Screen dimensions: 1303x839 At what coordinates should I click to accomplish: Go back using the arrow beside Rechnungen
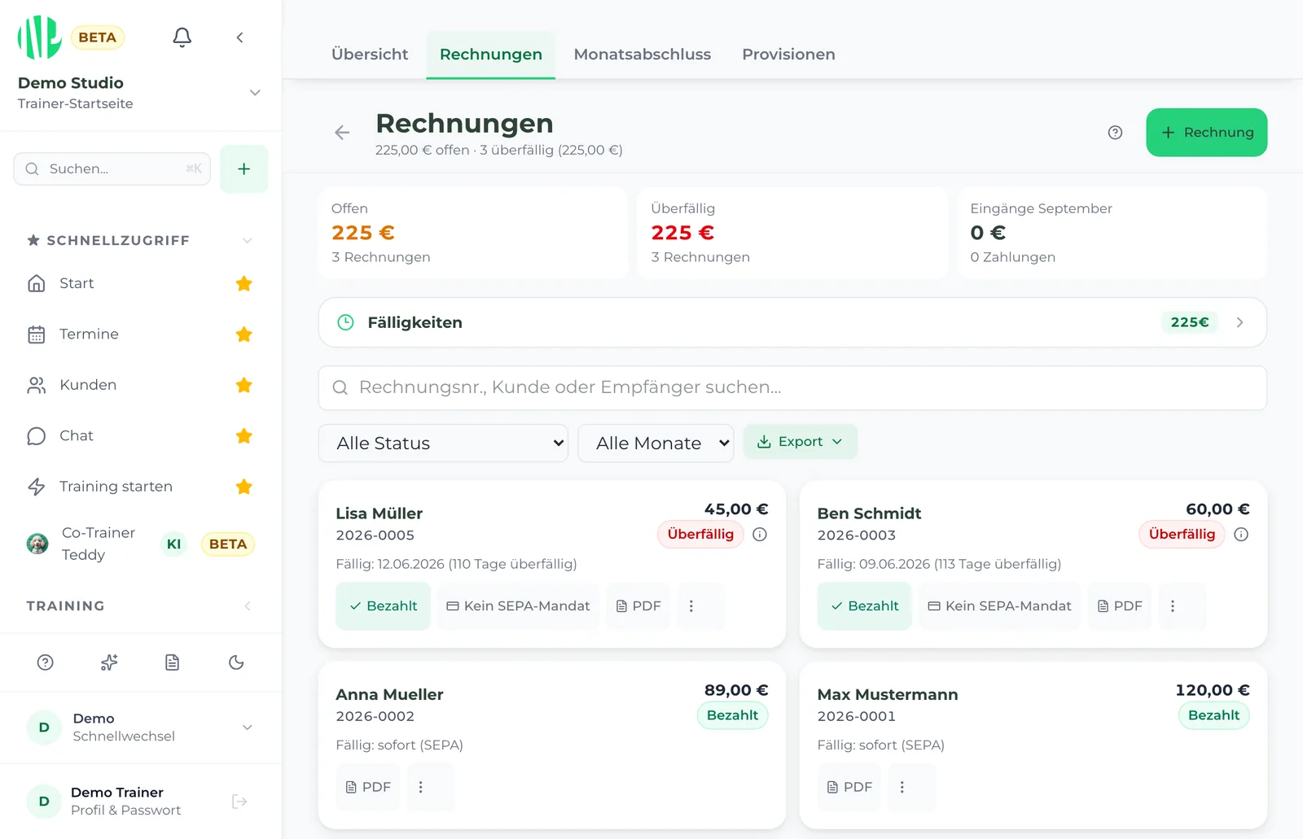342,133
